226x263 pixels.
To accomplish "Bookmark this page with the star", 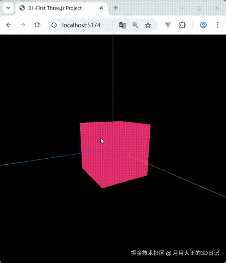I will [x=148, y=25].
